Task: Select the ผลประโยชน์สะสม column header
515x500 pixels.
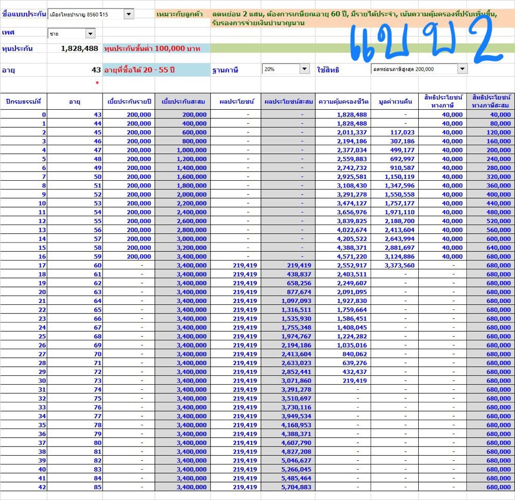Action: 288,101
